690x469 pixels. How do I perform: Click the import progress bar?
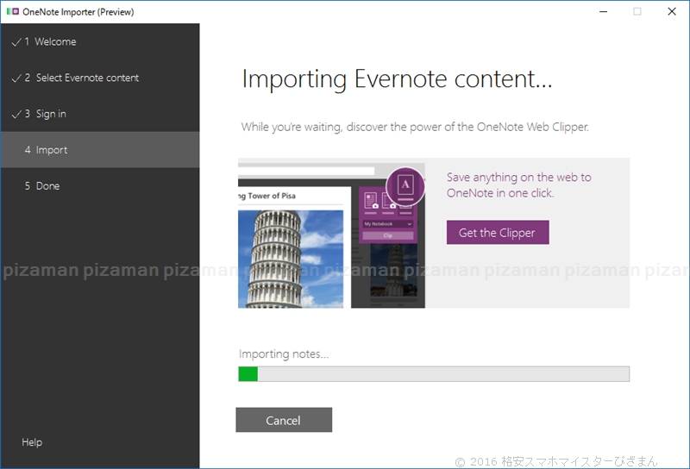(x=434, y=374)
